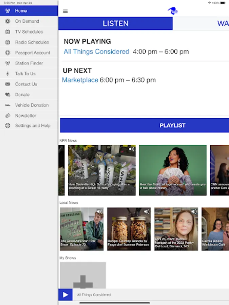
Task: Tap the Vehicle Donation car icon
Action: pos(7,105)
